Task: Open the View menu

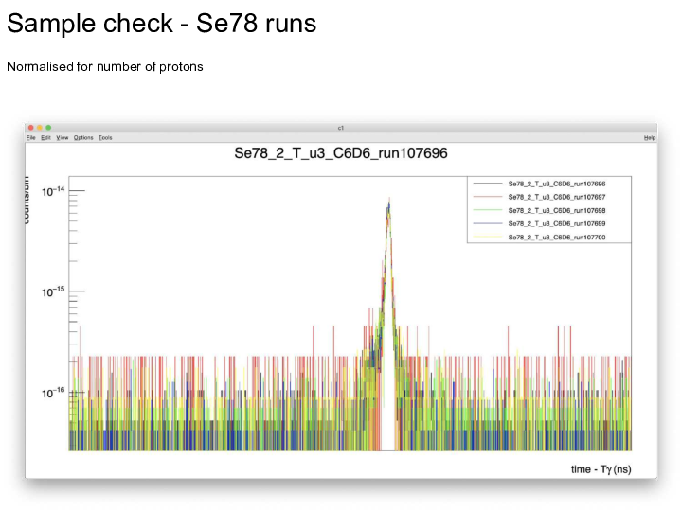Action: click(x=63, y=137)
